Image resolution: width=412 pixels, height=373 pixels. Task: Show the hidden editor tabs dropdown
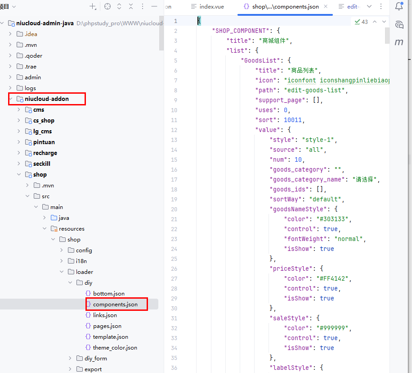click(369, 7)
